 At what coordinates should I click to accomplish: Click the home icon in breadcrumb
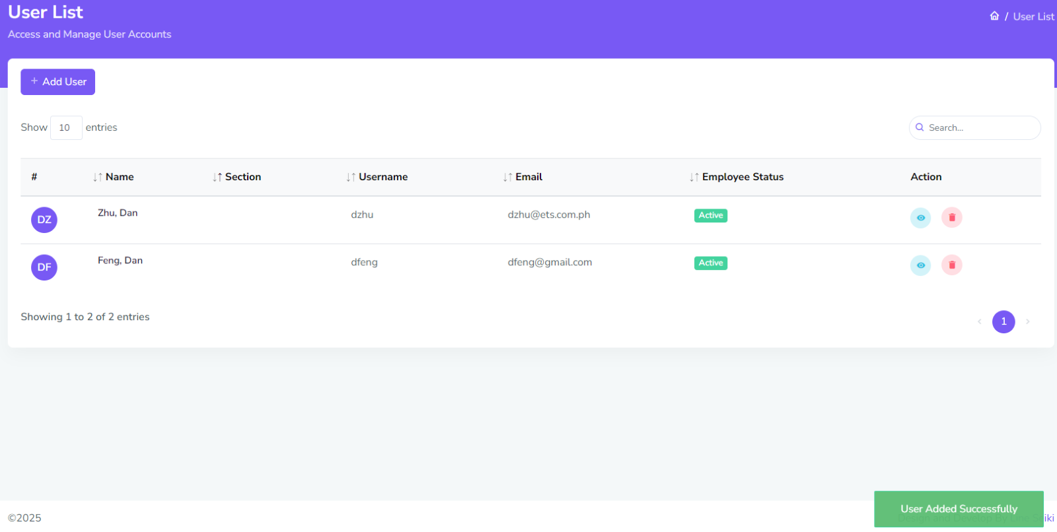click(x=994, y=16)
